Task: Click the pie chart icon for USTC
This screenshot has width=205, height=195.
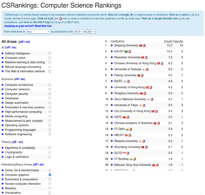Action: coord(128,117)
